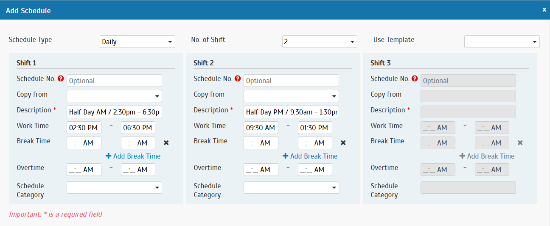Add break time to Shift 1
The image size is (550, 226).
tap(133, 156)
